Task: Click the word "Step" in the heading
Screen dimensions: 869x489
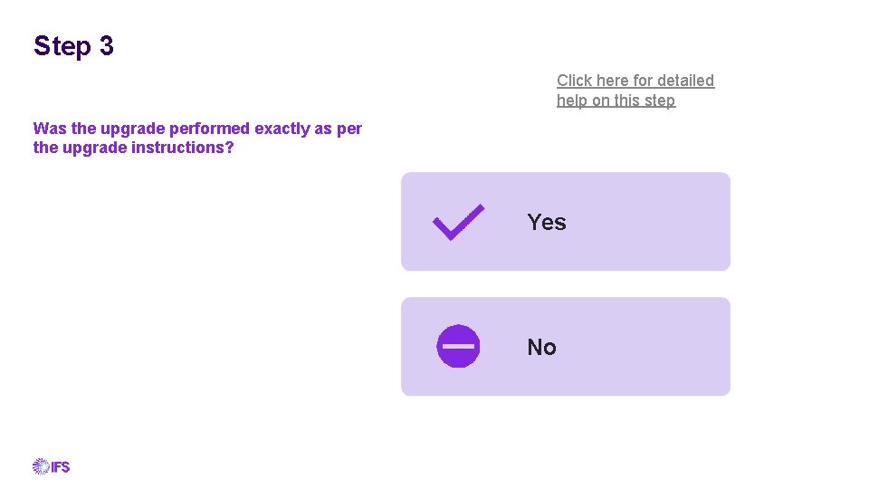Action: pyautogui.click(x=62, y=46)
